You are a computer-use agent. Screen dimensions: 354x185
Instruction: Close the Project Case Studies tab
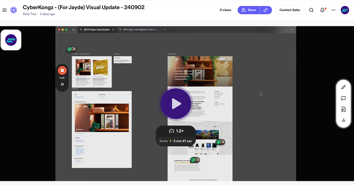click(113, 30)
